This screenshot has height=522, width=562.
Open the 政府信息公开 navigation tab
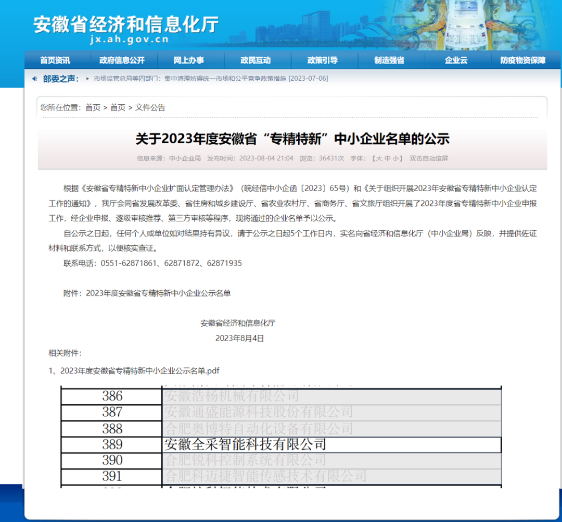coord(122,60)
